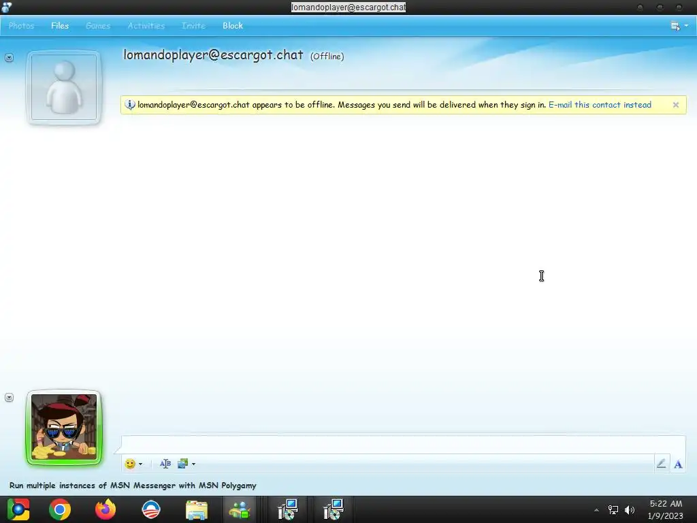Switch to handwriting pen mode
Image resolution: width=697 pixels, height=523 pixels.
click(662, 464)
